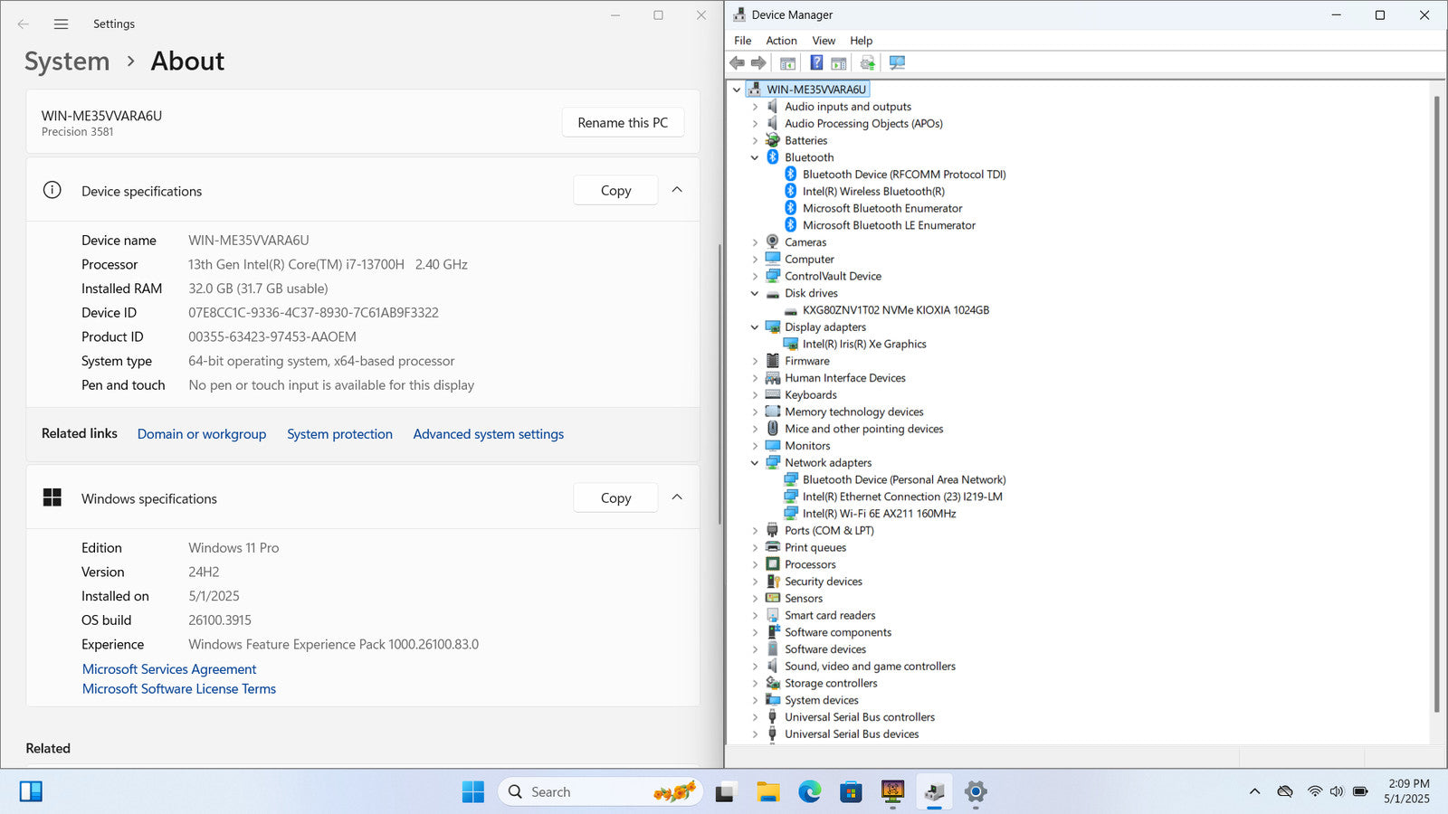Click Scan for hardware changes icon
Image resolution: width=1448 pixels, height=814 pixels.
pyautogui.click(x=897, y=62)
